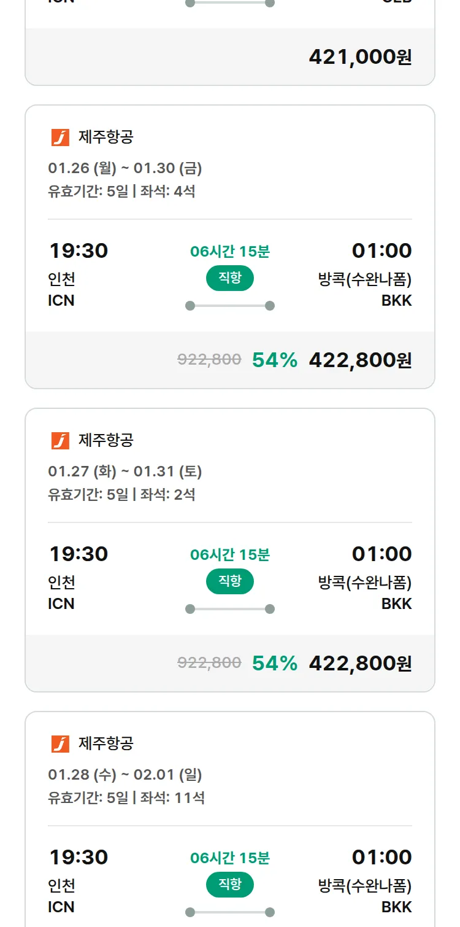Click the 01:00 arrival time on the 01.28 flight
Image resolution: width=460 pixels, height=927 pixels.
381,857
